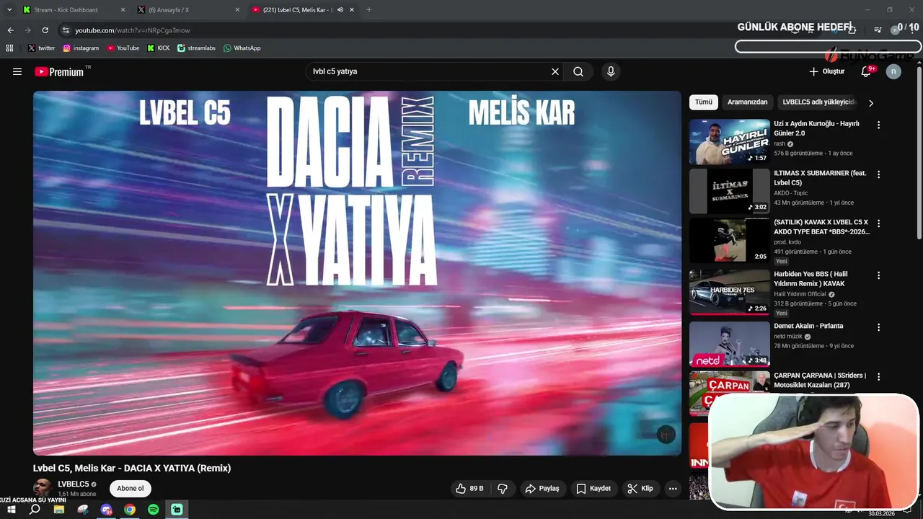Open the streamlabs bookmark
Viewport: 923px width, 519px height.
[196, 48]
